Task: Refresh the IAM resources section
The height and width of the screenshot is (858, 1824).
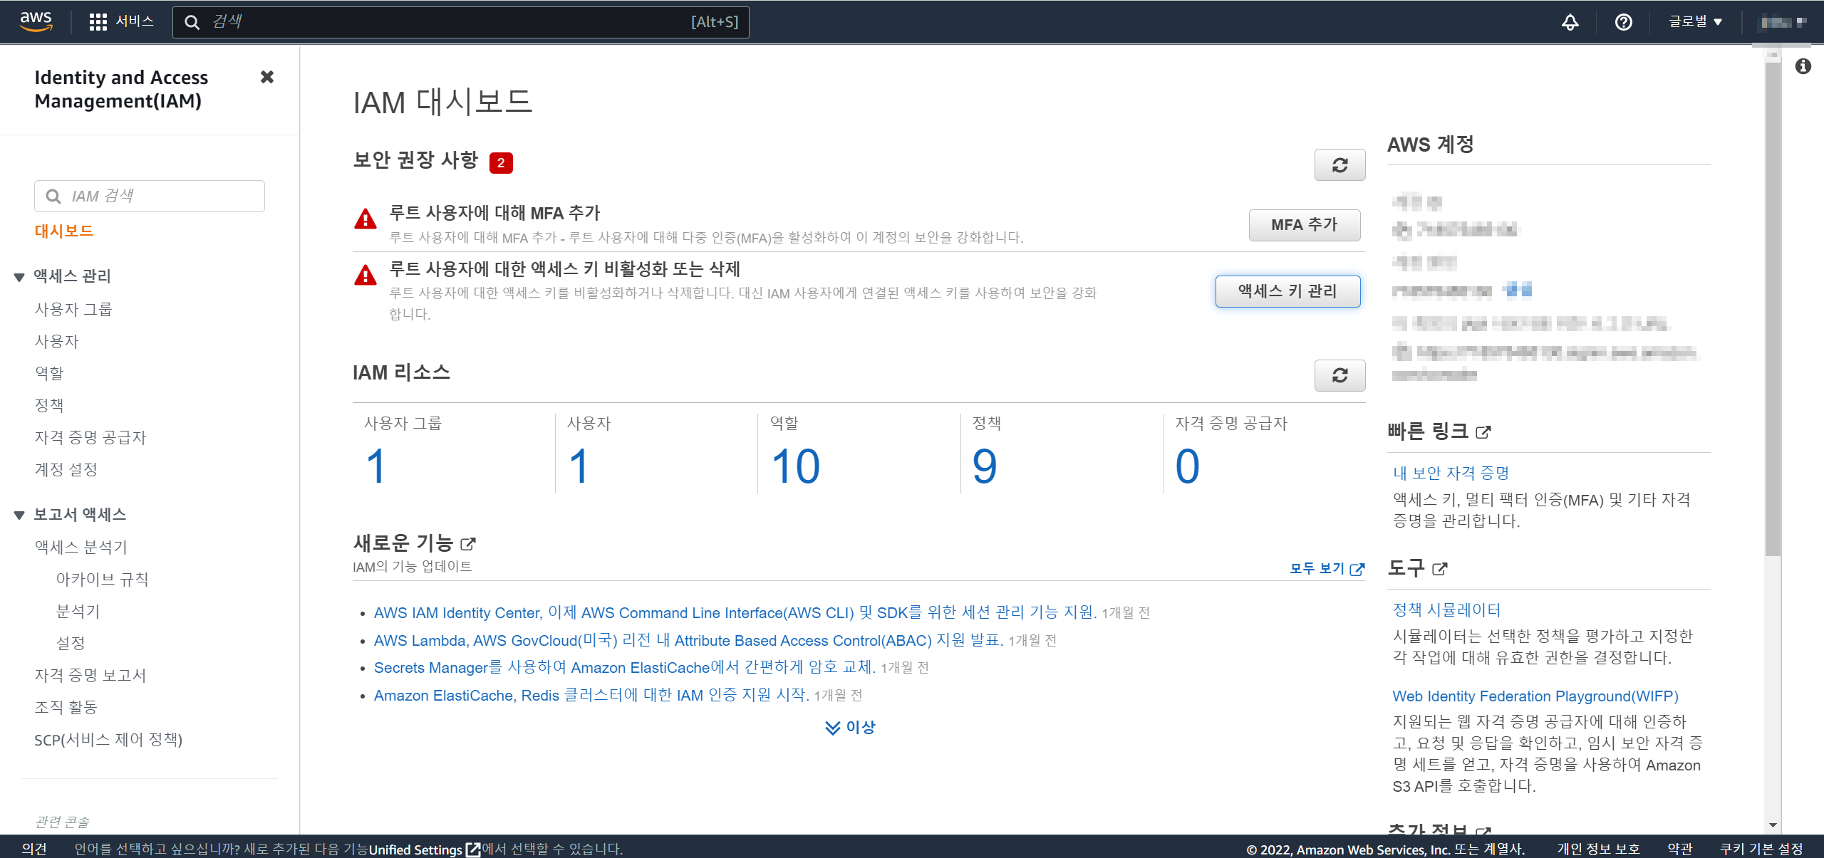Action: tap(1339, 375)
